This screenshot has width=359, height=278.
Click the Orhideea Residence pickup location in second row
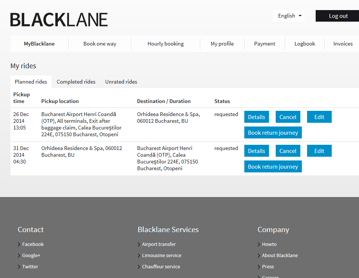[x=81, y=152]
